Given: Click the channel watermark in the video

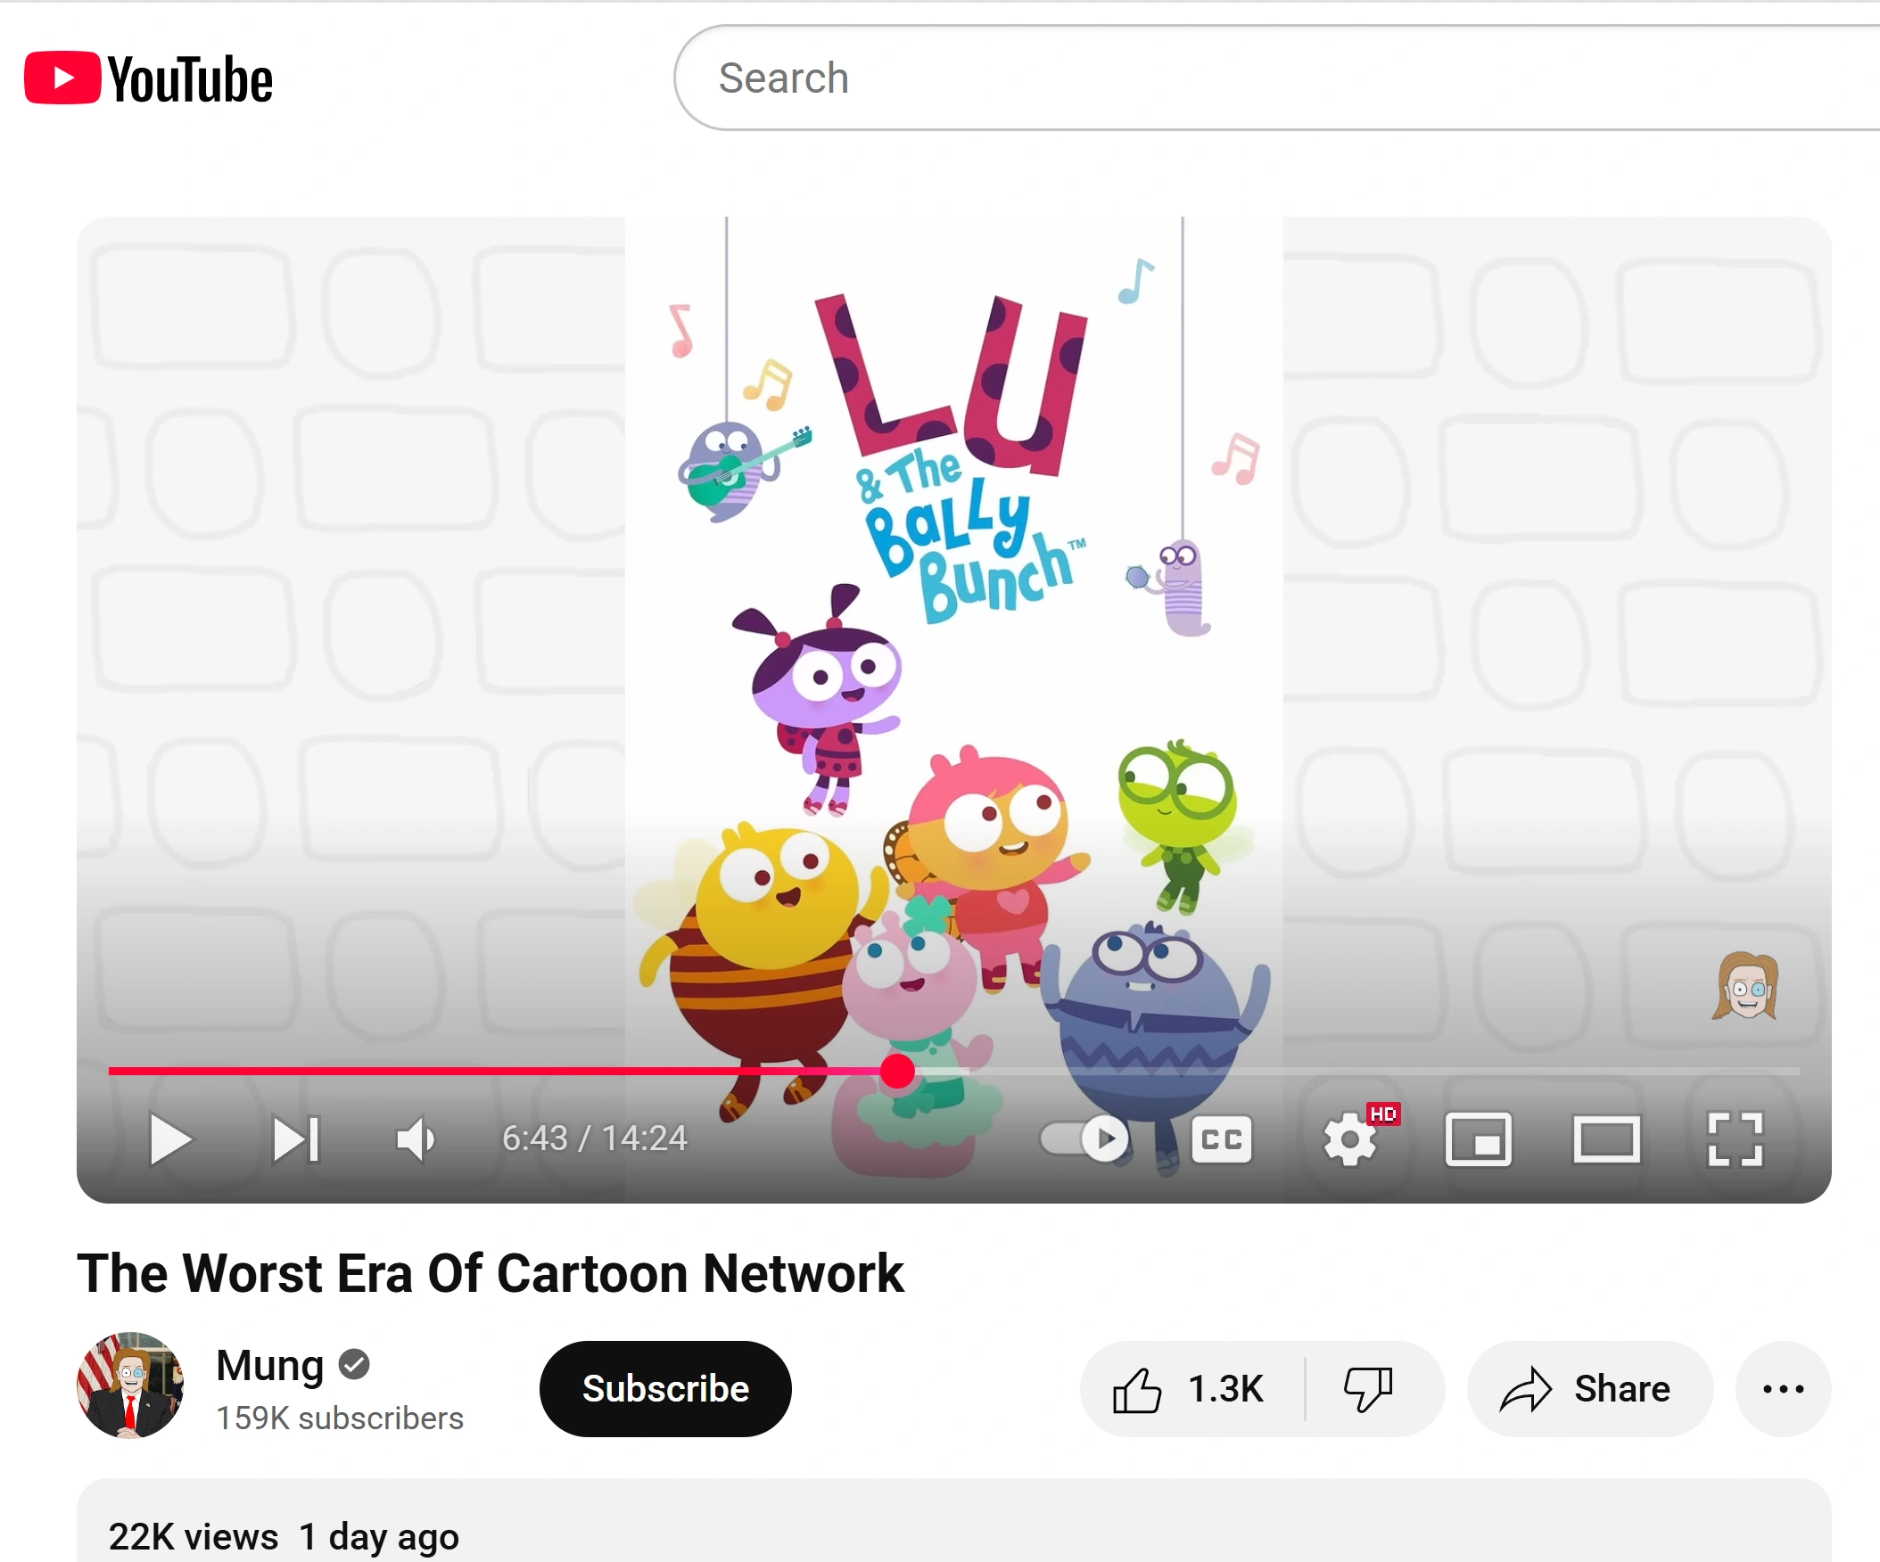Looking at the screenshot, I should point(1744,986).
